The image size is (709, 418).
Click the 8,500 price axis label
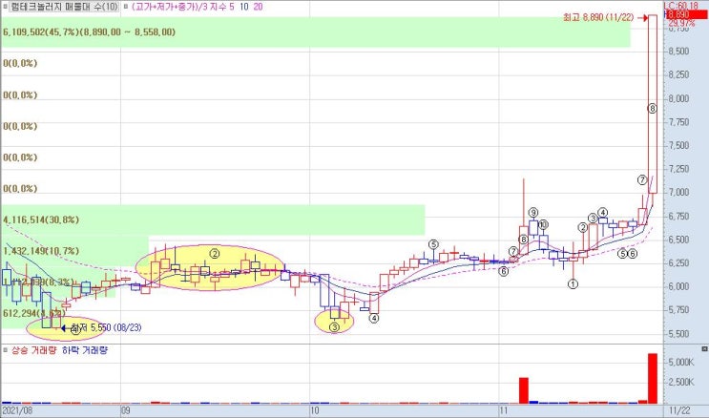pyautogui.click(x=678, y=52)
